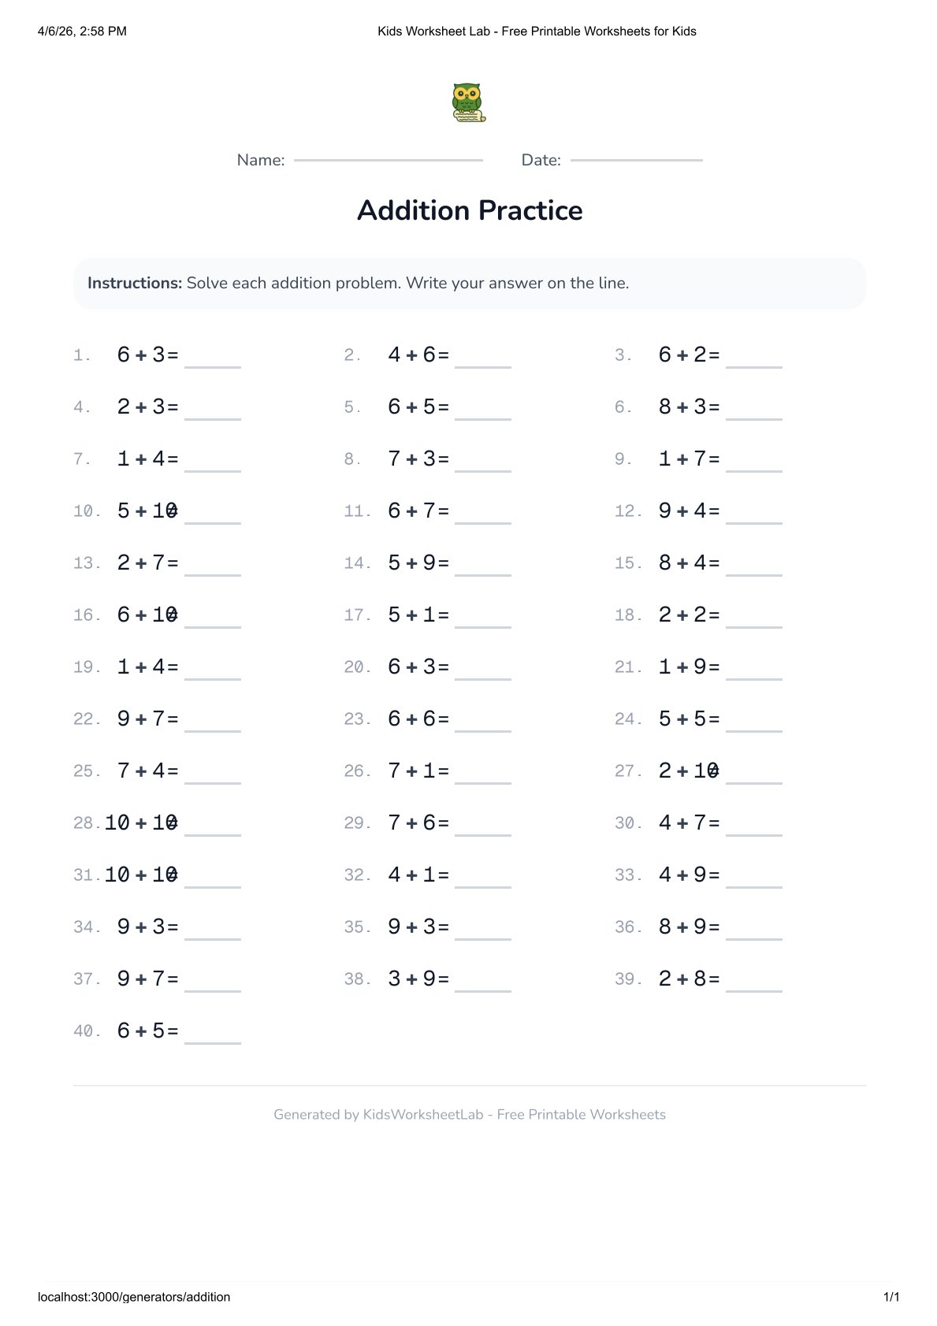Image resolution: width=937 pixels, height=1326 pixels.
Task: Click the Generated by KidsWorksheetLab footer text
Action: pyautogui.click(x=470, y=1114)
